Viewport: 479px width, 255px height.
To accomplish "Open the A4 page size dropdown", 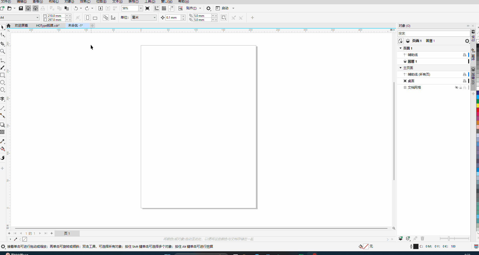I will (37, 18).
